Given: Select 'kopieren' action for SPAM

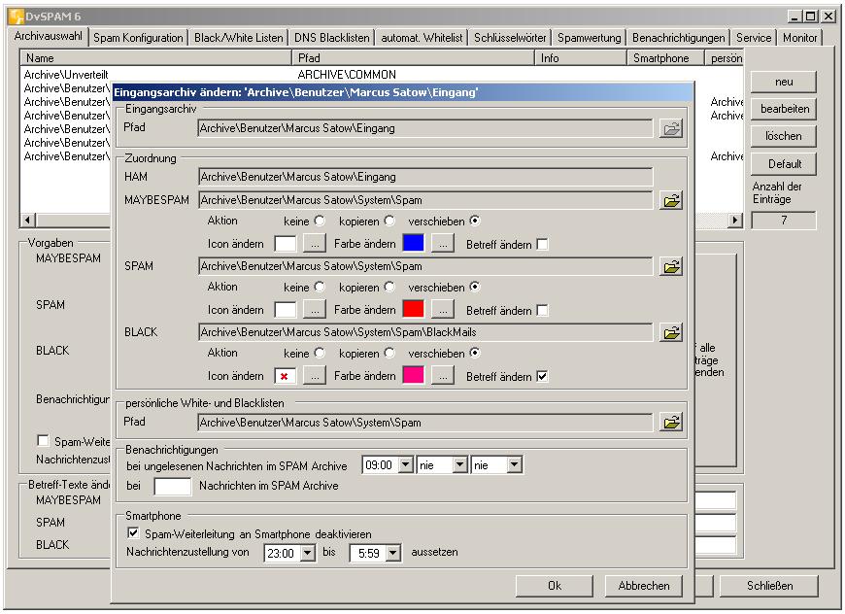Looking at the screenshot, I should (389, 287).
